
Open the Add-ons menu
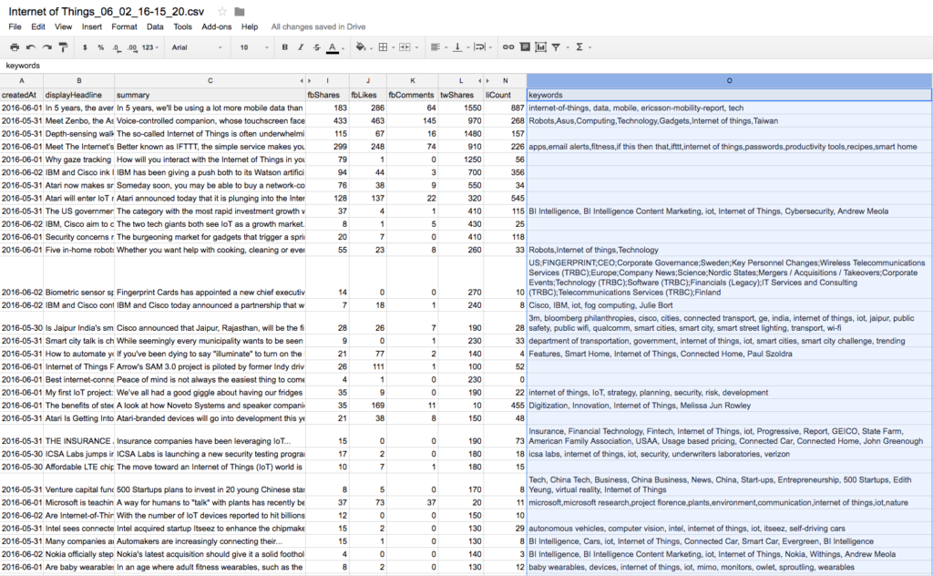click(x=216, y=27)
